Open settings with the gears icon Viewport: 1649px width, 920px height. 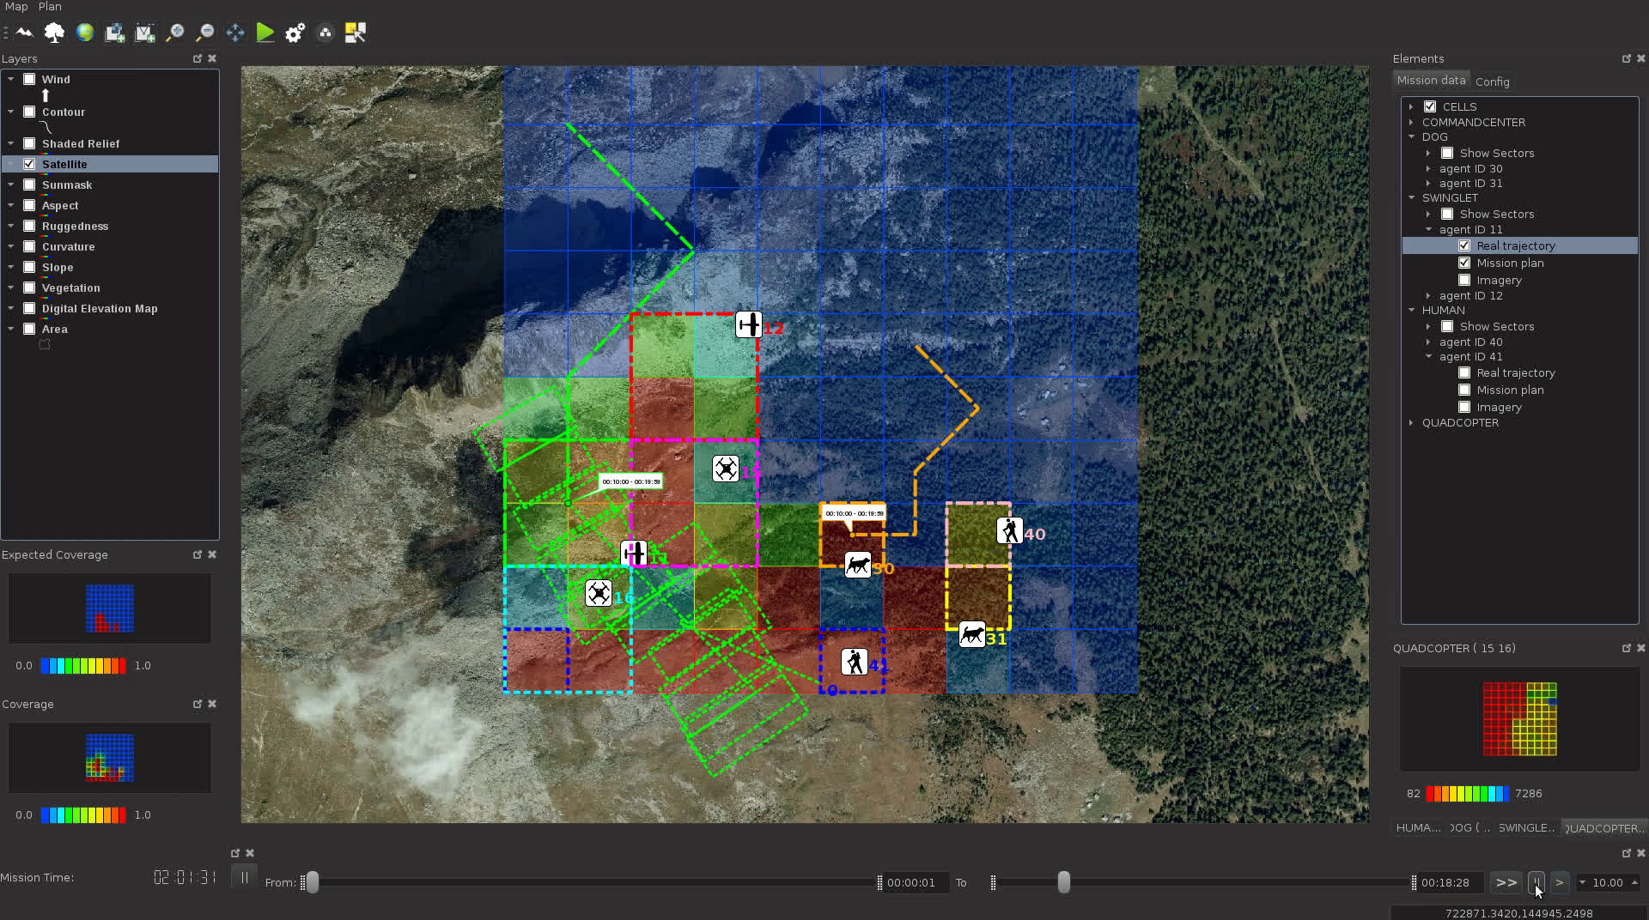coord(295,33)
